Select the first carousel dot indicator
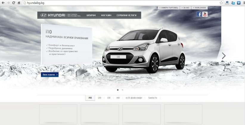The height and width of the screenshot is (125, 245). (x=118, y=90)
